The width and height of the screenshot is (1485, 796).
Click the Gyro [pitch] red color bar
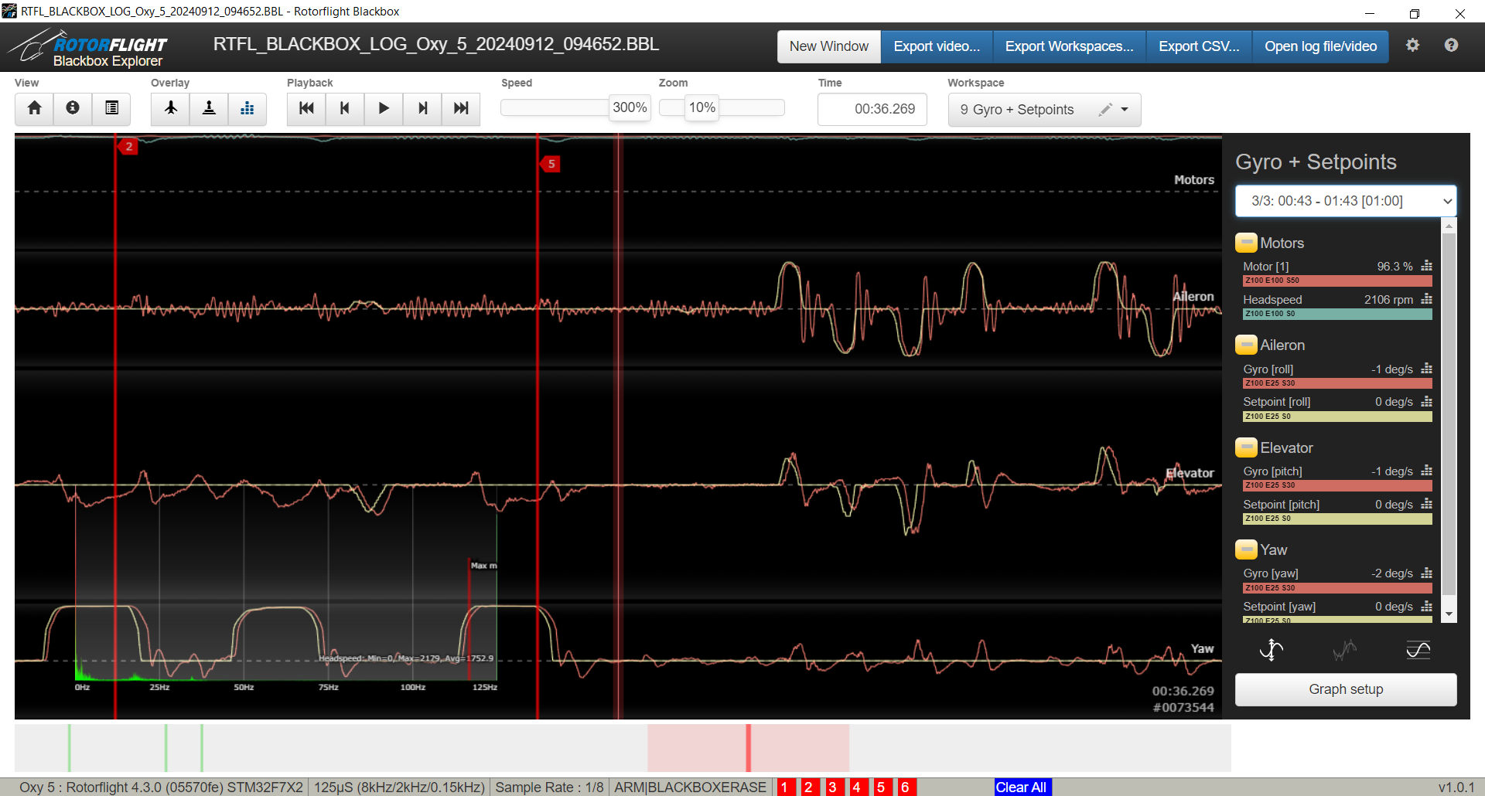(1337, 485)
